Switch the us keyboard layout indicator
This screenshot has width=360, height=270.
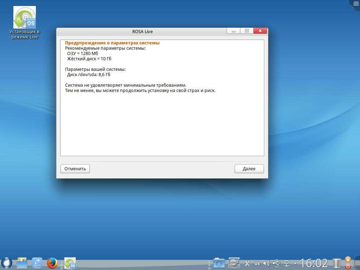[x=257, y=263]
